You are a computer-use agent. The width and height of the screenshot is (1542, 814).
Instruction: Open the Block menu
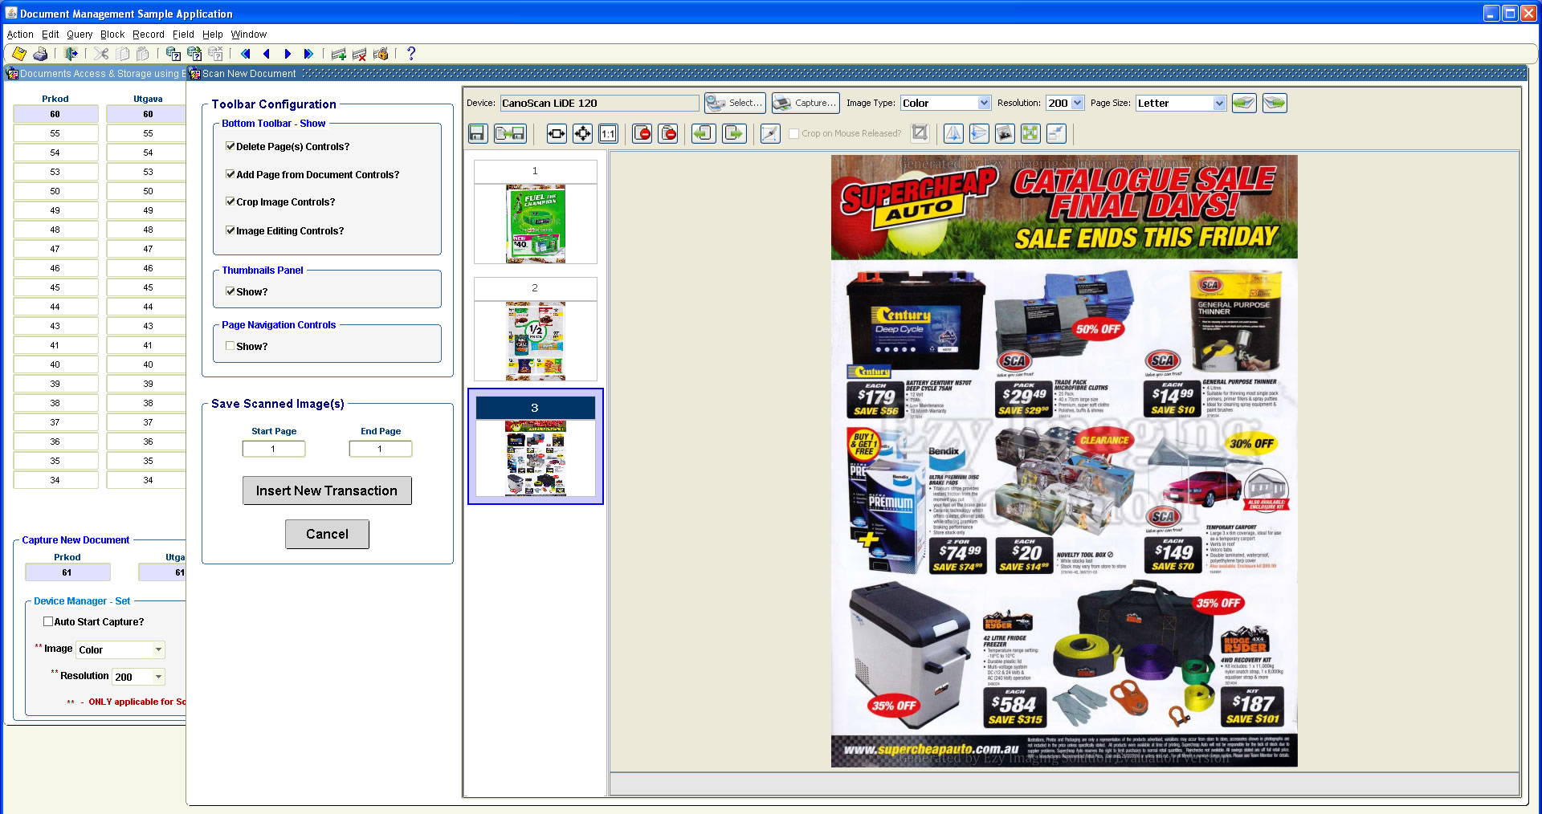[112, 35]
